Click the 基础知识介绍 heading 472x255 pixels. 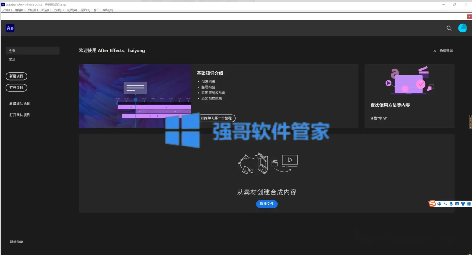point(210,73)
